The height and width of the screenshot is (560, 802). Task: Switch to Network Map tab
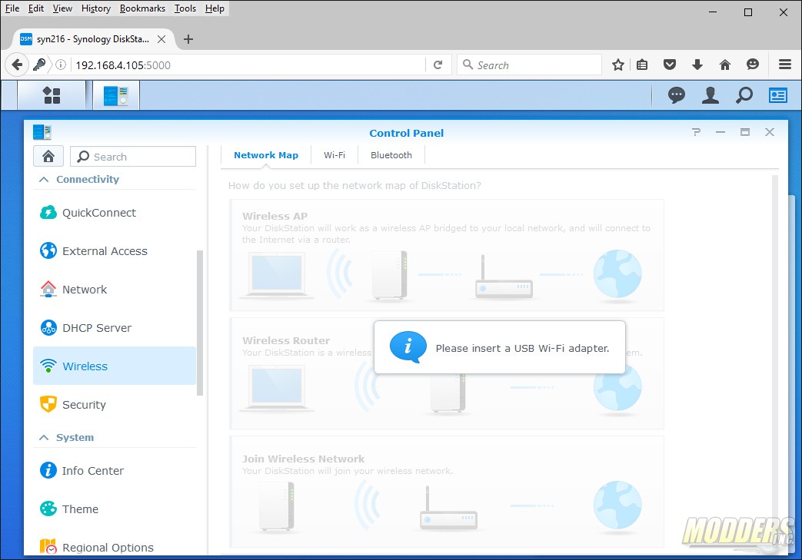tap(266, 155)
